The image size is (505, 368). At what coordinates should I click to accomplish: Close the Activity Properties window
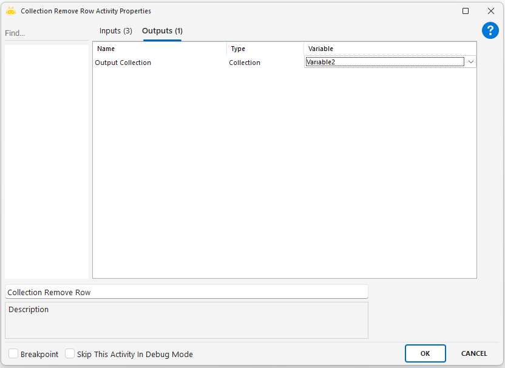(490, 11)
